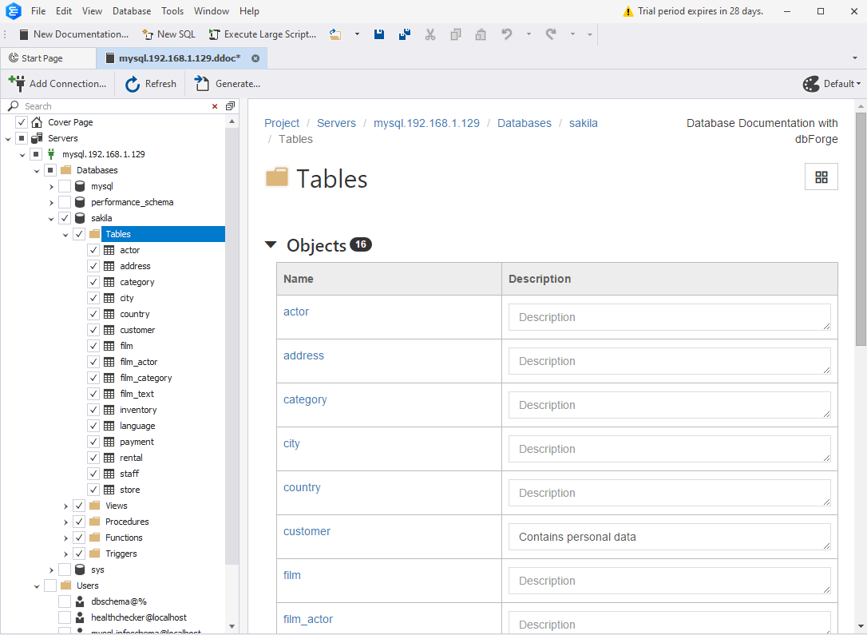Close the mysql.192.168.1.129.ddoc tab
The width and height of the screenshot is (867, 635).
pyautogui.click(x=255, y=58)
